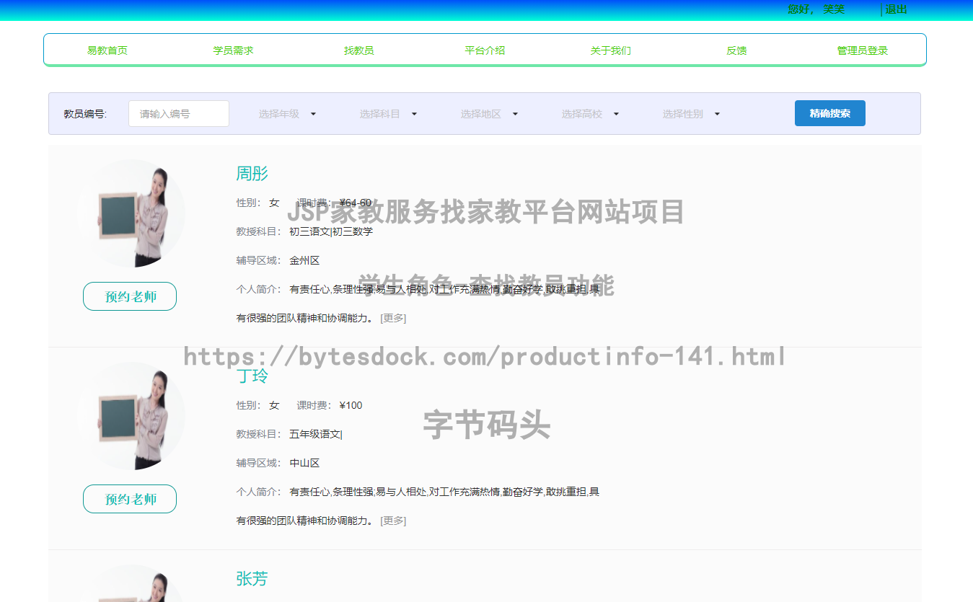Image resolution: width=973 pixels, height=602 pixels.
Task: Click 周彤's subjects 初三语文|初三数学
Action: point(331,231)
